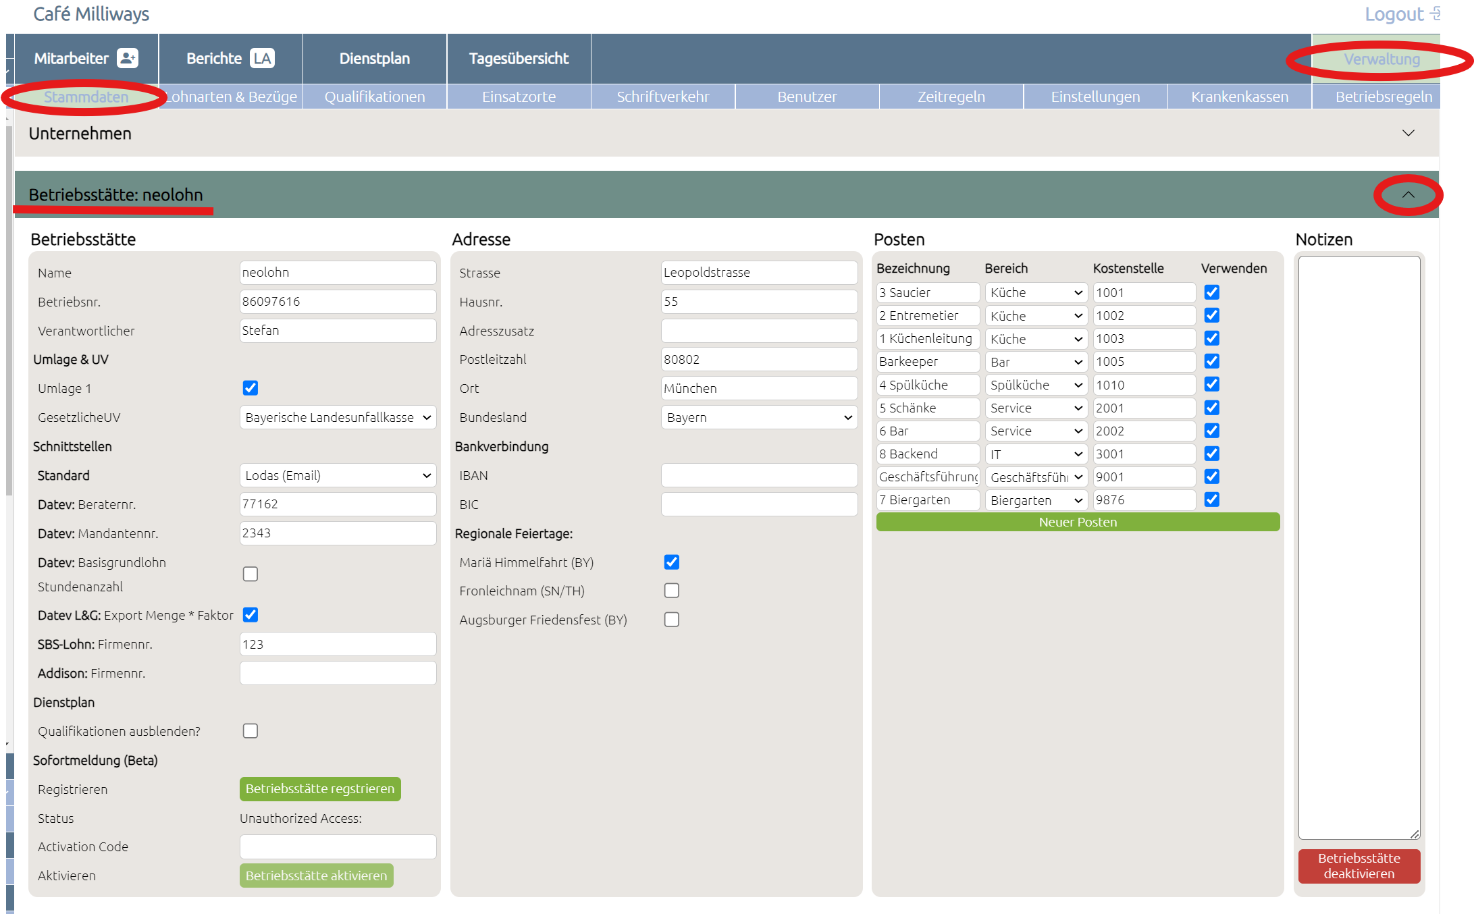The height and width of the screenshot is (914, 1474).
Task: Open Bereich dropdown for Barkeeper
Action: coord(1036,362)
